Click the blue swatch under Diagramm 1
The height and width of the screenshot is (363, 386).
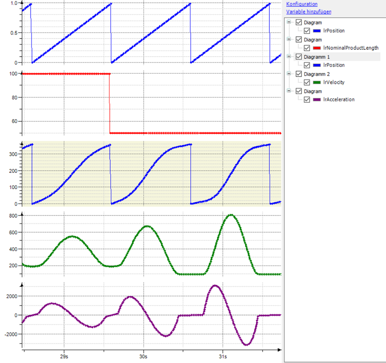[316, 65]
